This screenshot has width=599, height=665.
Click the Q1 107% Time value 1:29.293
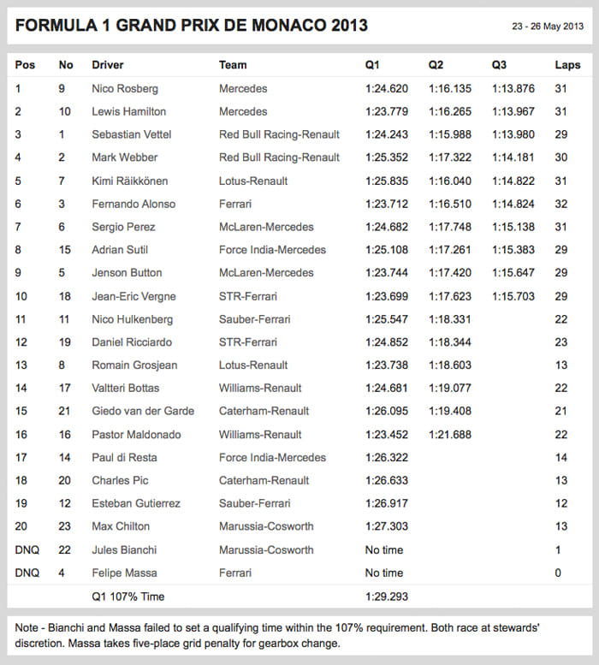point(387,597)
